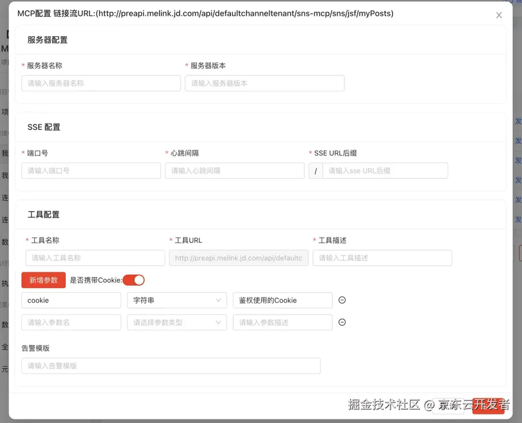The image size is (522, 423).
Task: Click the disabled 工具URL field
Action: tap(239, 258)
